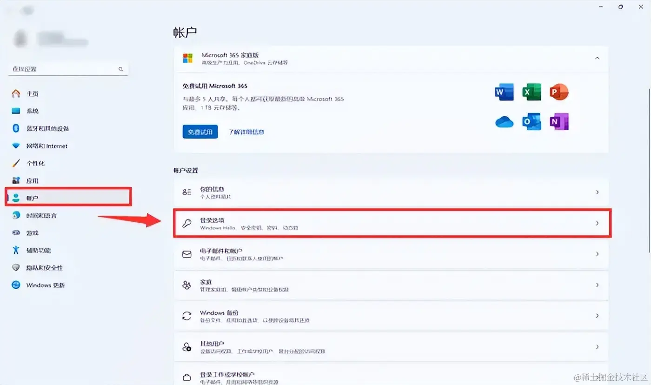Image resolution: width=651 pixels, height=385 pixels.
Task: Open Windows 更新 in sidebar
Action: (x=46, y=285)
